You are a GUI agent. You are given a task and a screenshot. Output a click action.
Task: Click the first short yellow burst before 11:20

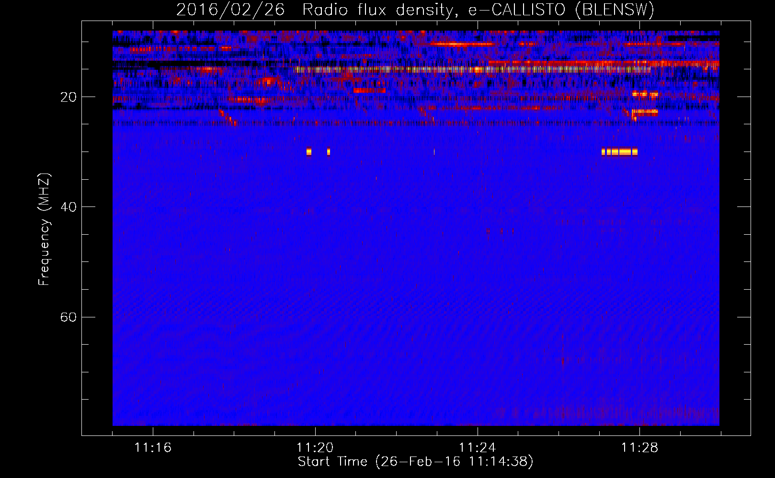tap(309, 152)
